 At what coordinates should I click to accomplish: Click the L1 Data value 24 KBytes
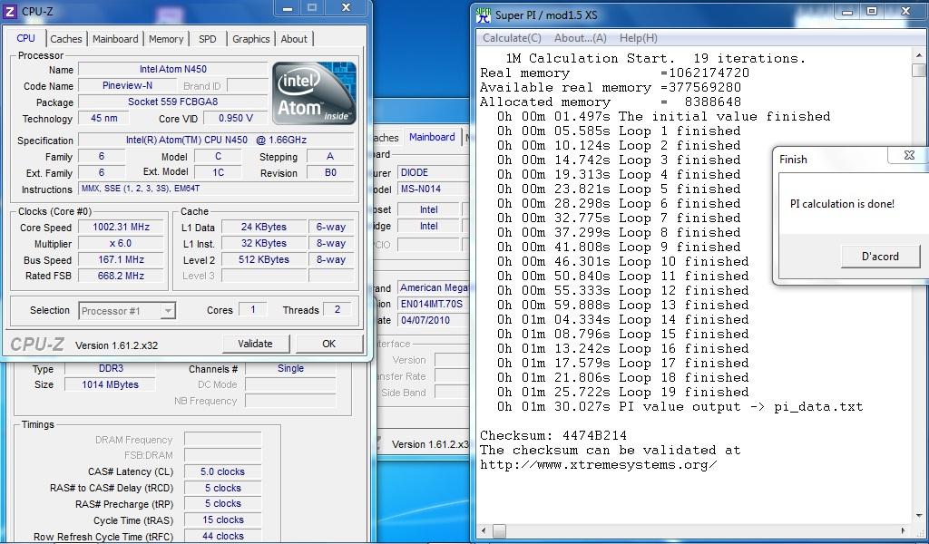[264, 227]
